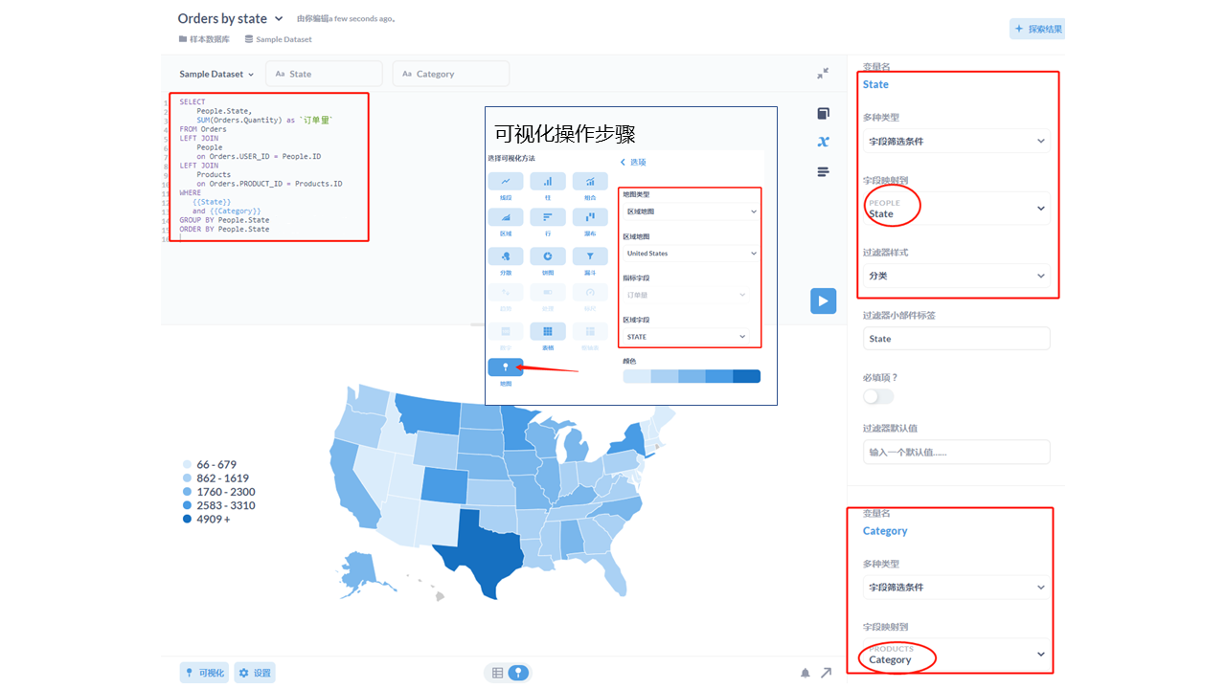Open the 设置 settings tab at bottom
The width and height of the screenshot is (1226, 689).
[x=254, y=672]
